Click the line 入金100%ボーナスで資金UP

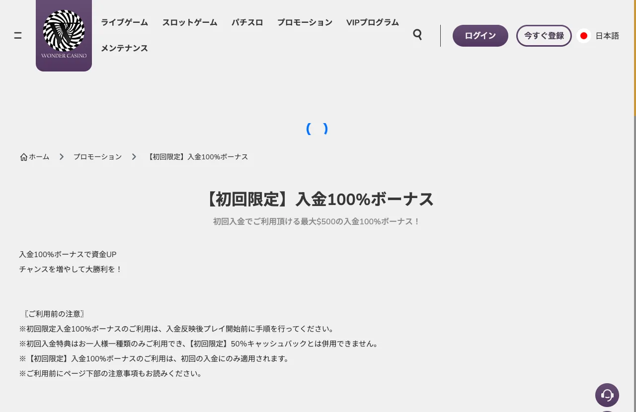tap(68, 254)
